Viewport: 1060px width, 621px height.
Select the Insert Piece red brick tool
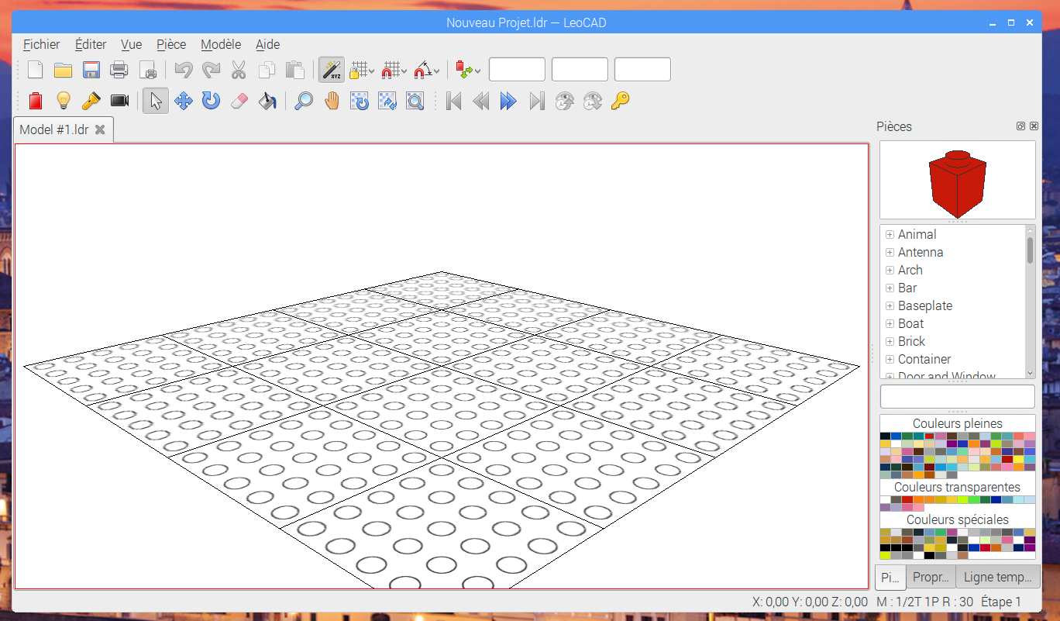coord(35,101)
